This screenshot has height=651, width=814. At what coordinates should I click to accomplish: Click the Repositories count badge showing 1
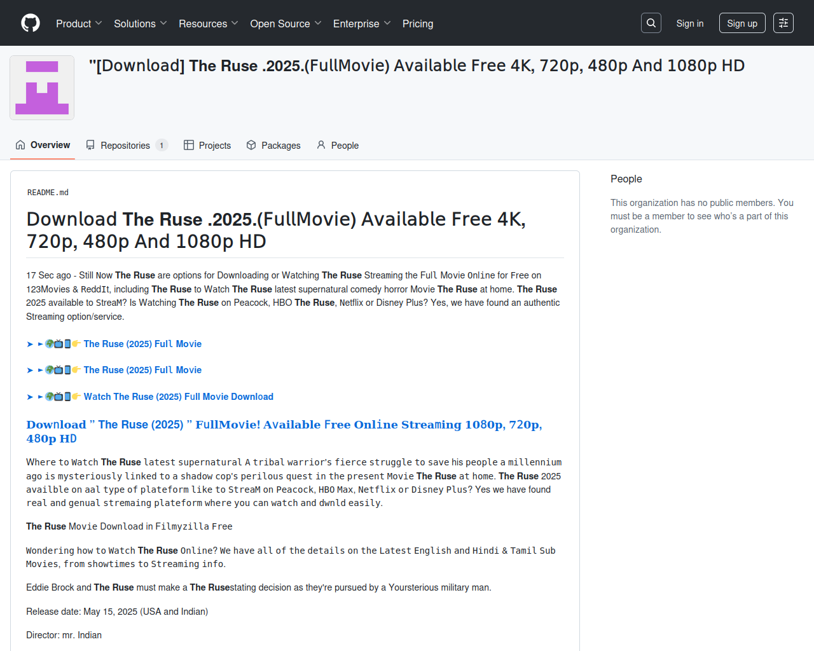coord(162,146)
